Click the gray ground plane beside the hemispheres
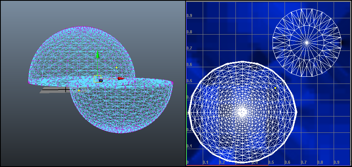 (50, 91)
